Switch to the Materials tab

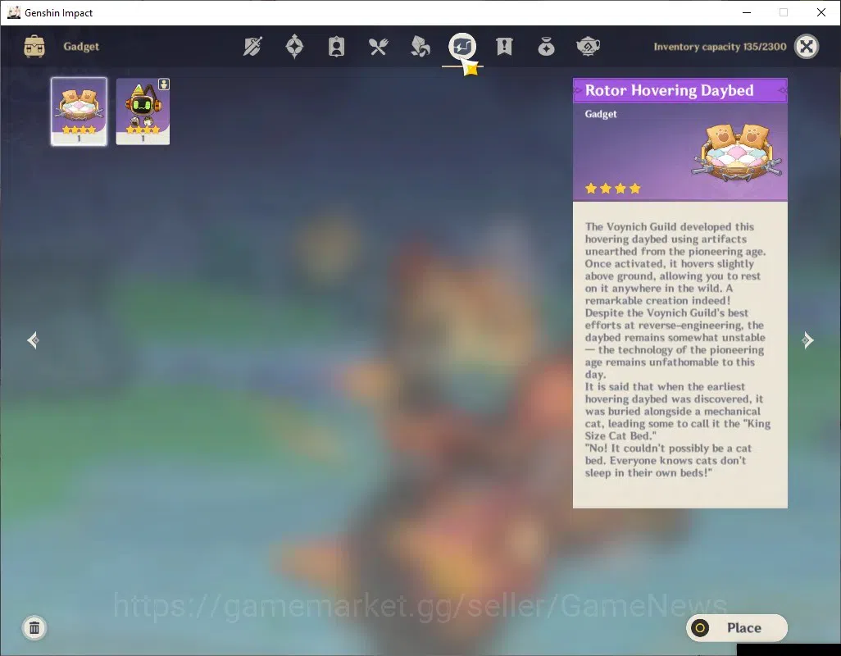pyautogui.click(x=420, y=47)
